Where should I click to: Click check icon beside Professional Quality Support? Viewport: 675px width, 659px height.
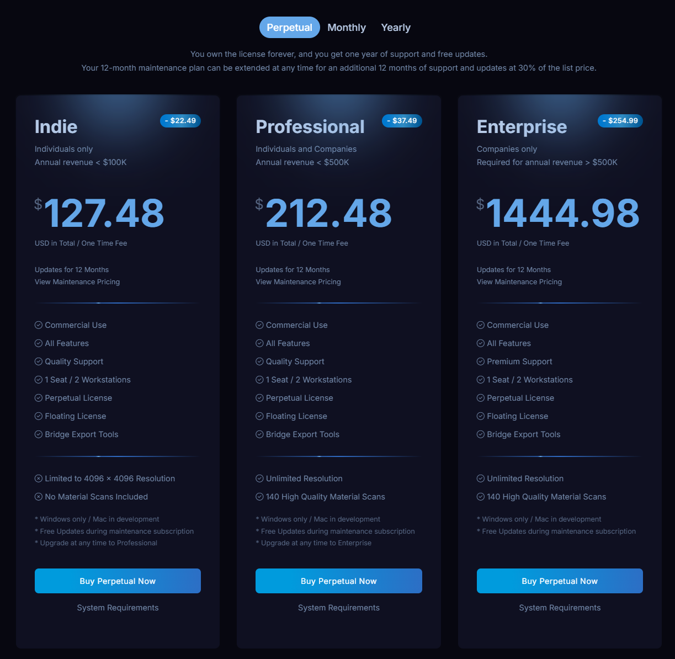(x=259, y=362)
